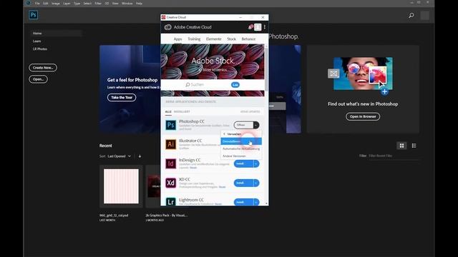The width and height of the screenshot is (458, 257).
Task: Open the pink grid psd thumbnail
Action: (121, 186)
